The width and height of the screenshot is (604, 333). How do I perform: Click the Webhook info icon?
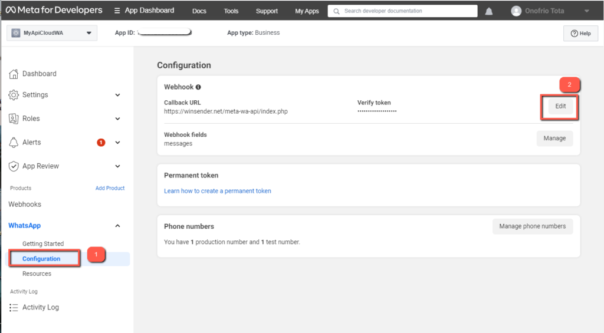[199, 87]
